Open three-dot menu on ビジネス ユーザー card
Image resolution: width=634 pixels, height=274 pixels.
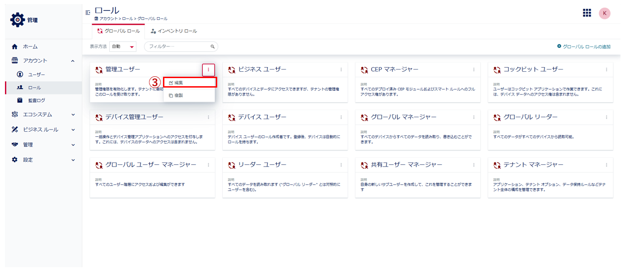click(x=341, y=70)
